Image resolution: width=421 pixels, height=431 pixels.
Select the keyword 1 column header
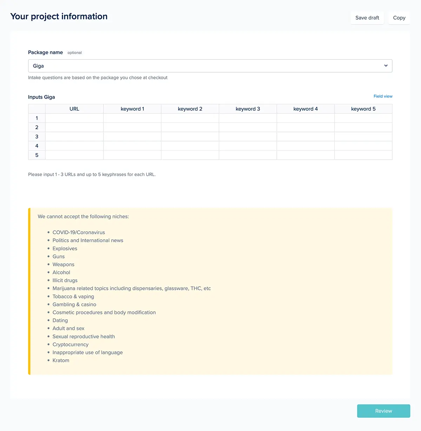132,109
